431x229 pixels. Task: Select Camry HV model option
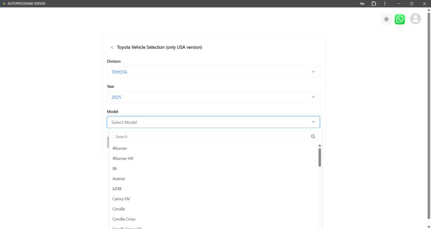click(121, 199)
